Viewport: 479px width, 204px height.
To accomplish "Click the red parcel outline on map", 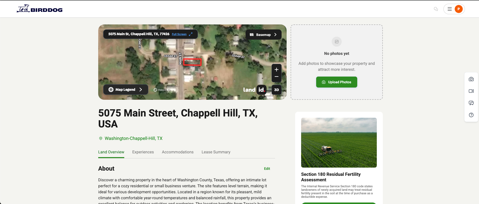I will pos(192,62).
